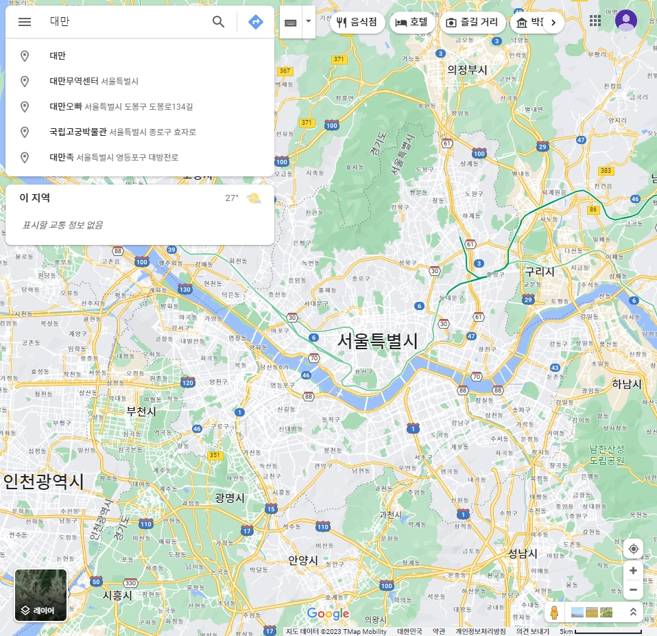Click the 즐길 거리 attractions icon
657x636 pixels.
[451, 23]
